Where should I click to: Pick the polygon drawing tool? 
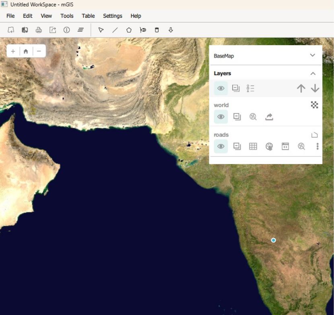click(x=129, y=30)
